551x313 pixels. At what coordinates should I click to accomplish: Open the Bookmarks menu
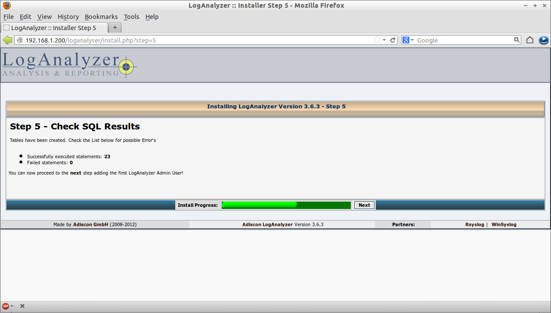coord(101,17)
